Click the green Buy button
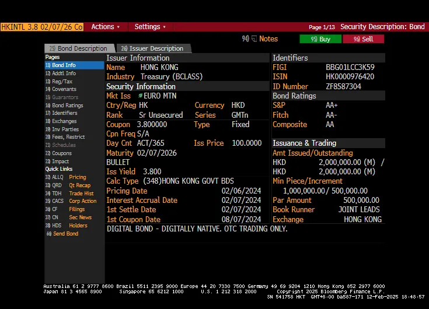 (320, 39)
